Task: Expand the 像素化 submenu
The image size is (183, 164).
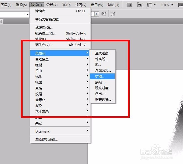Action: point(60,100)
